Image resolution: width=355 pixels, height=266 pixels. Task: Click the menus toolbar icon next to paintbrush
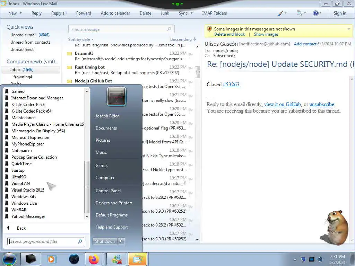click(299, 13)
